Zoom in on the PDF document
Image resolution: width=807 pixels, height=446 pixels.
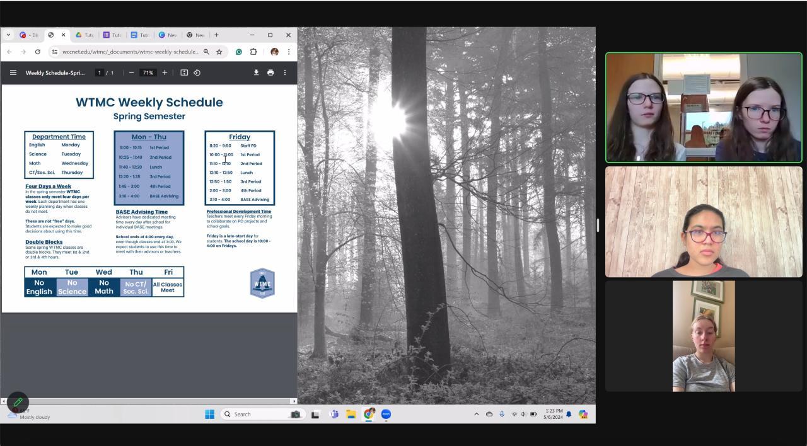[165, 72]
